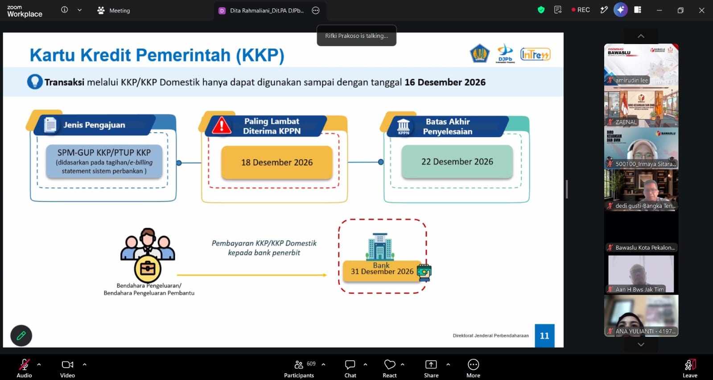Image resolution: width=713 pixels, height=380 pixels.
Task: Click the '18 Desember 2026' date on slide
Action: tap(277, 162)
